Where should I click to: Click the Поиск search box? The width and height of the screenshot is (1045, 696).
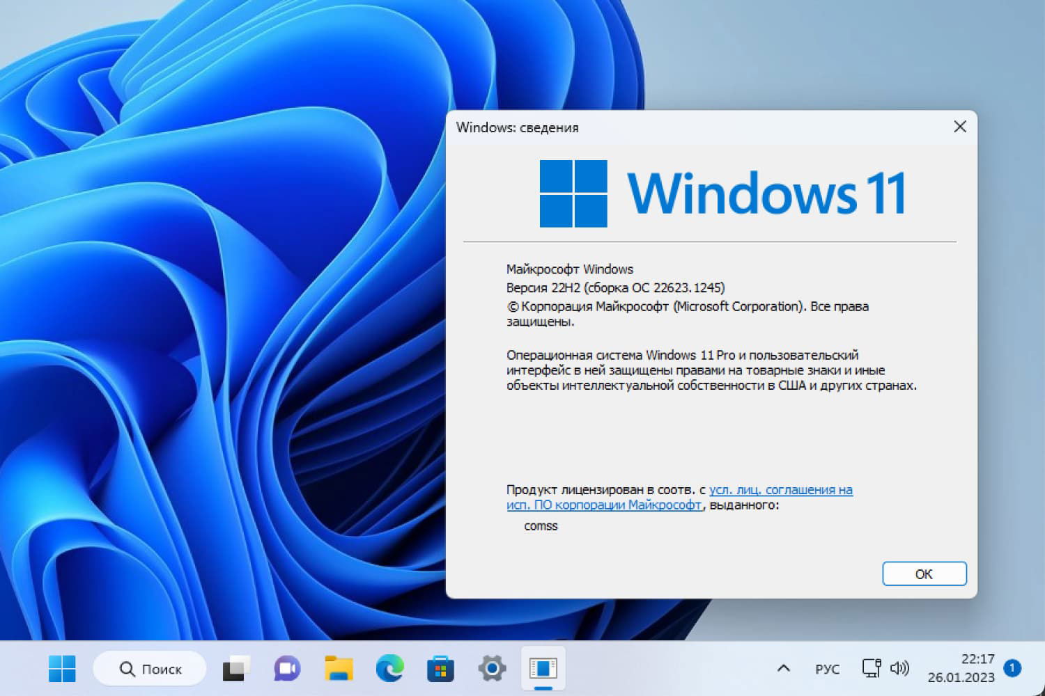tap(150, 669)
